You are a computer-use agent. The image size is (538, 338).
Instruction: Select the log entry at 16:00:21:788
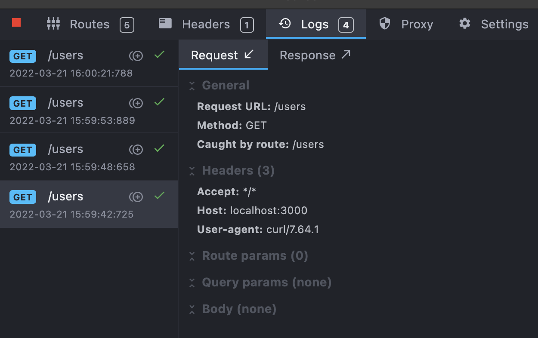coord(89,63)
